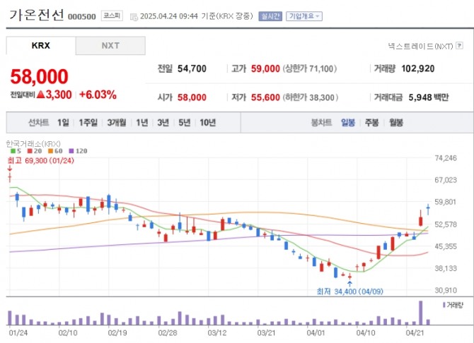Viewport: 474px width, 343px height.
Task: Show the 3개월 line chart period
Action: point(117,122)
